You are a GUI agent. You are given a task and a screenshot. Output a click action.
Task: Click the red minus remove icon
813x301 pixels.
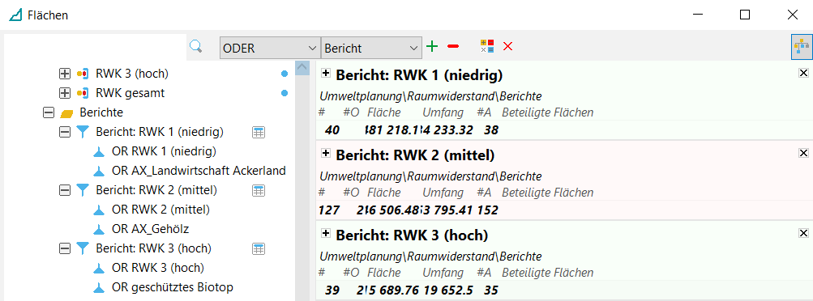(452, 47)
